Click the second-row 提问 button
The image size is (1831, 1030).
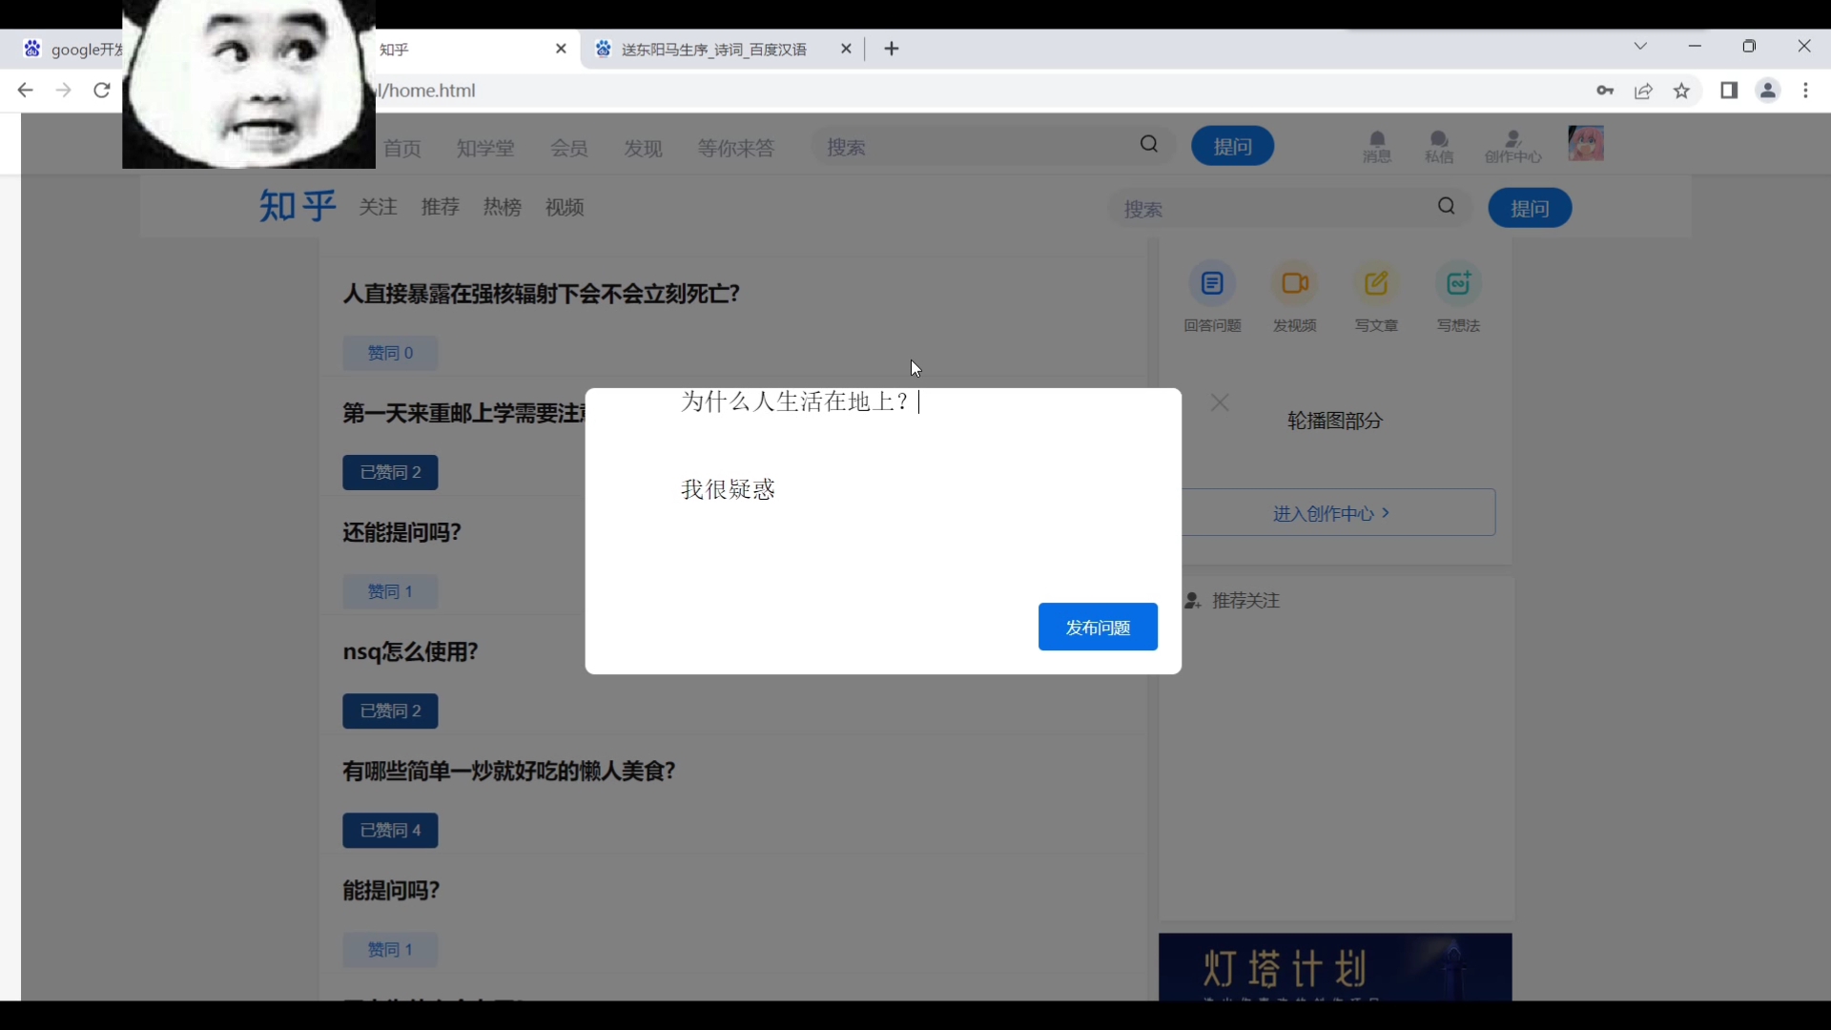click(x=1530, y=208)
